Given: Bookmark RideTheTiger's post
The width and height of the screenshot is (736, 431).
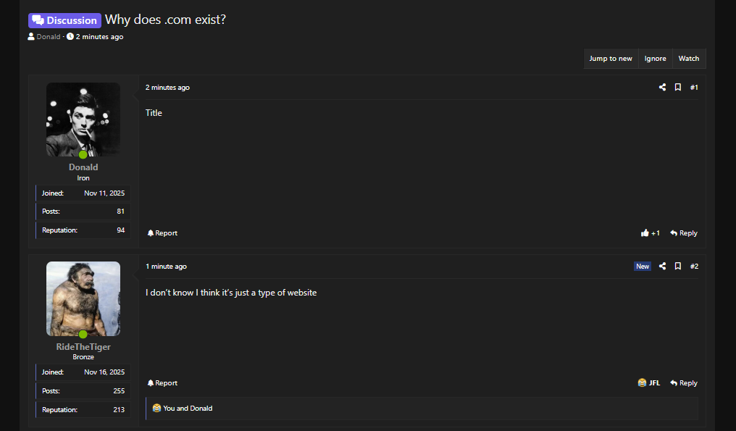Looking at the screenshot, I should pos(678,267).
